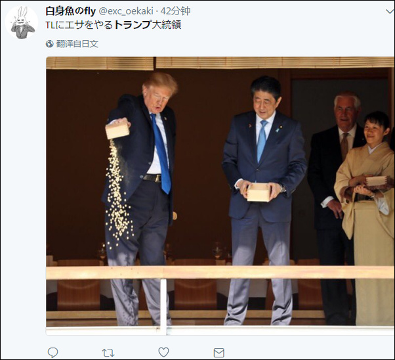The height and width of the screenshot is (360, 395).
Task: Open the tweet's 42分钟 timestamp
Action: click(x=175, y=11)
